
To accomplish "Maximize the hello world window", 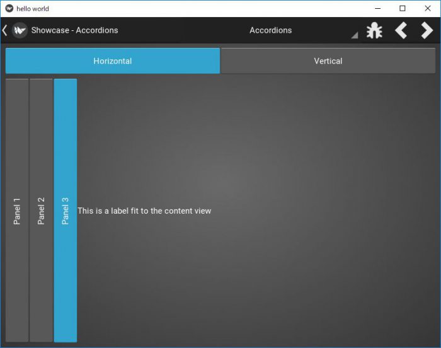I will click(x=403, y=8).
